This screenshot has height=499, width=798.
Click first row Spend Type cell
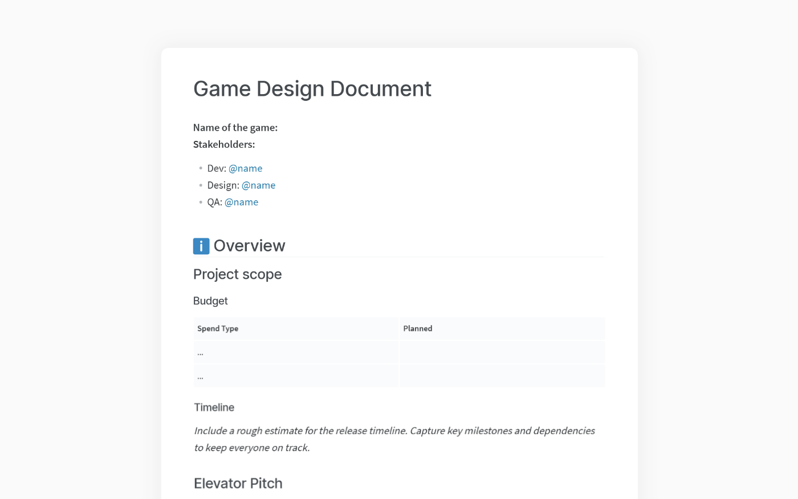coord(295,352)
